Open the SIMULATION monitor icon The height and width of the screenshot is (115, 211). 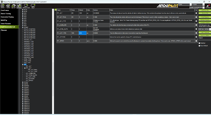click(26, 6)
